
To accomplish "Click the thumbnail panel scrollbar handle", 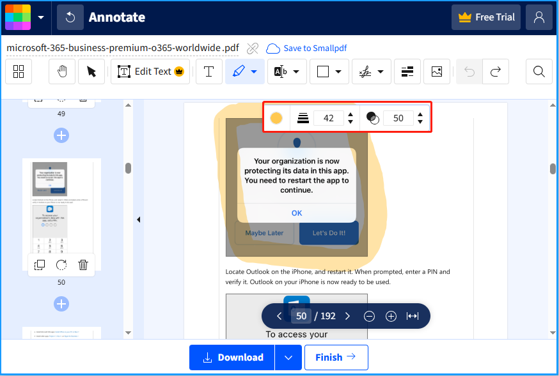I will 129,168.
